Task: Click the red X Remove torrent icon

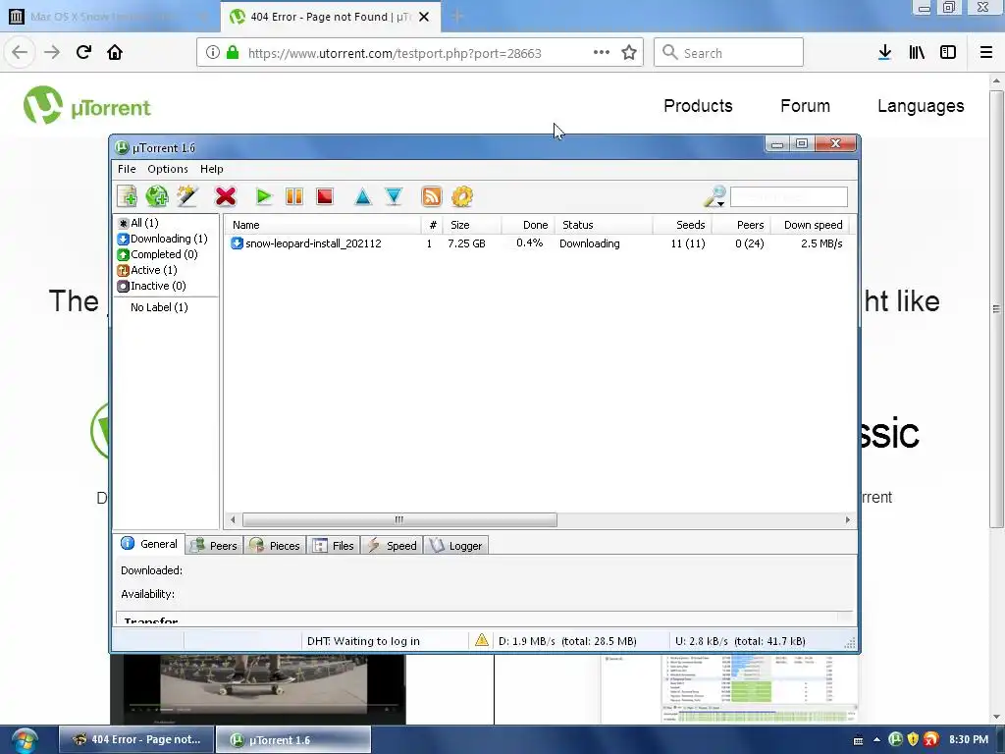Action: tap(226, 196)
